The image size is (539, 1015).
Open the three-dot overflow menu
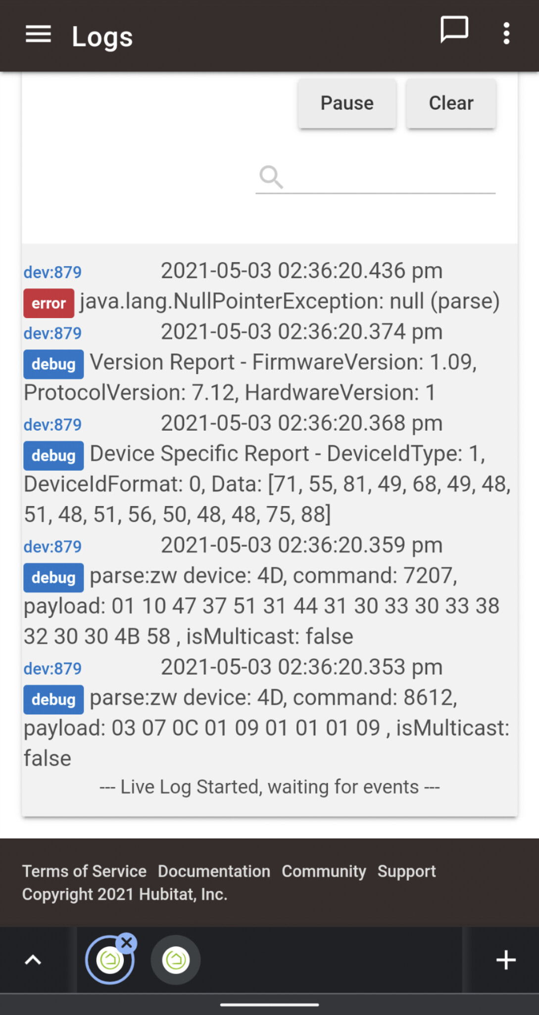click(x=506, y=34)
